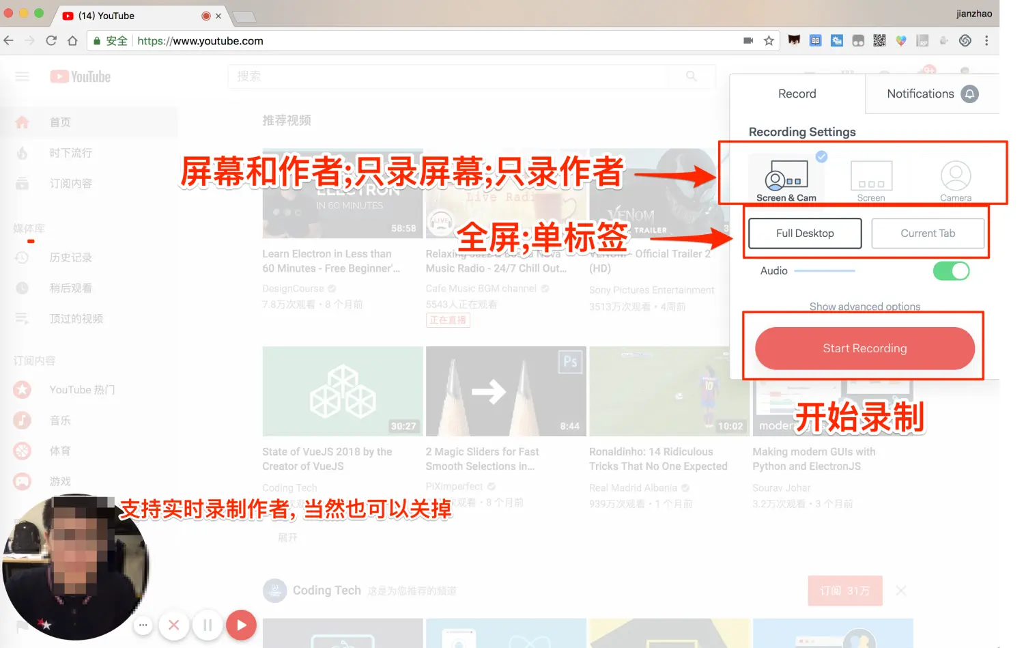Pause the webcam recording overlay
The width and height of the screenshot is (1024, 648).
208,625
